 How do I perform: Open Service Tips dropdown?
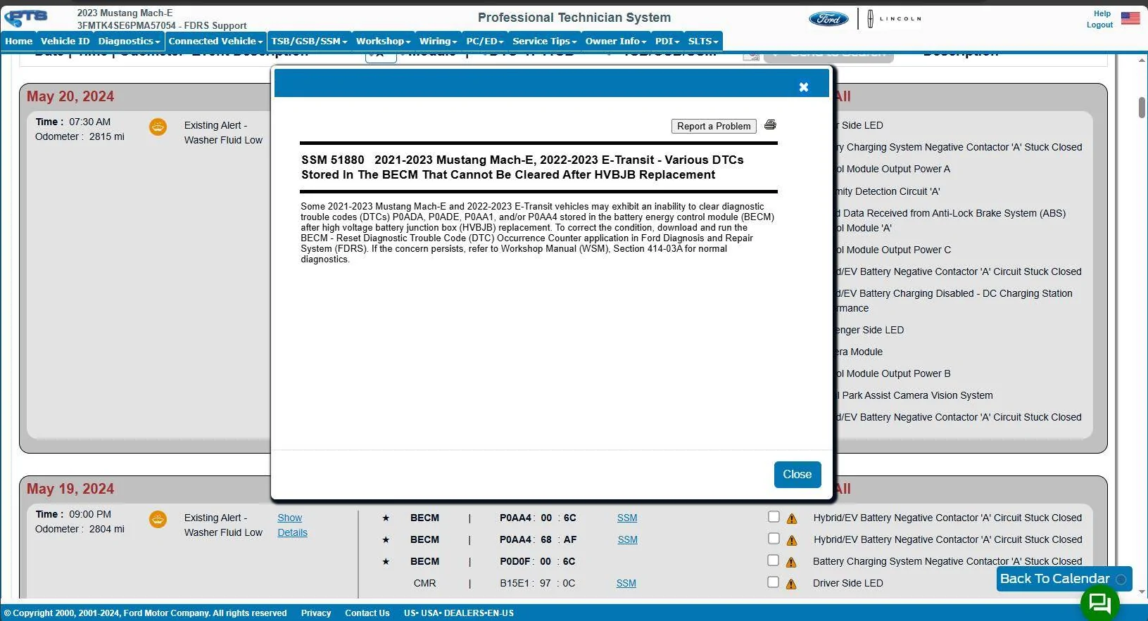pyautogui.click(x=544, y=41)
